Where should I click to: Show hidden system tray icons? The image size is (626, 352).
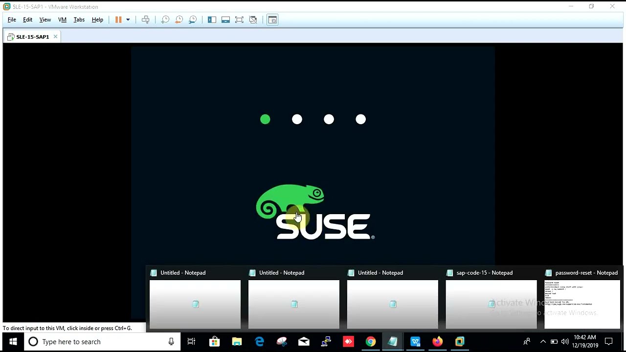coord(543,342)
